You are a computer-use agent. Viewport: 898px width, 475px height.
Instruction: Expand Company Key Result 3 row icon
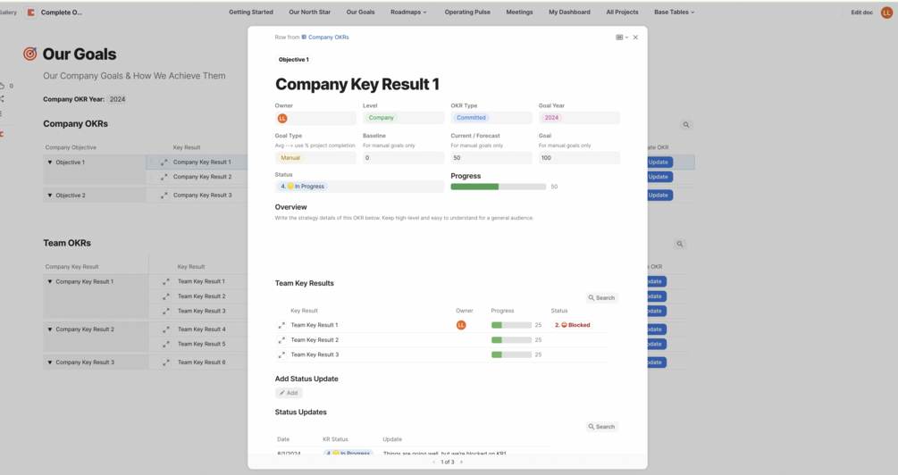(164, 196)
